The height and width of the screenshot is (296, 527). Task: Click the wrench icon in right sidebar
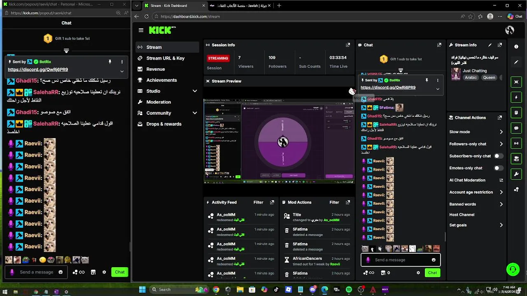click(516, 174)
